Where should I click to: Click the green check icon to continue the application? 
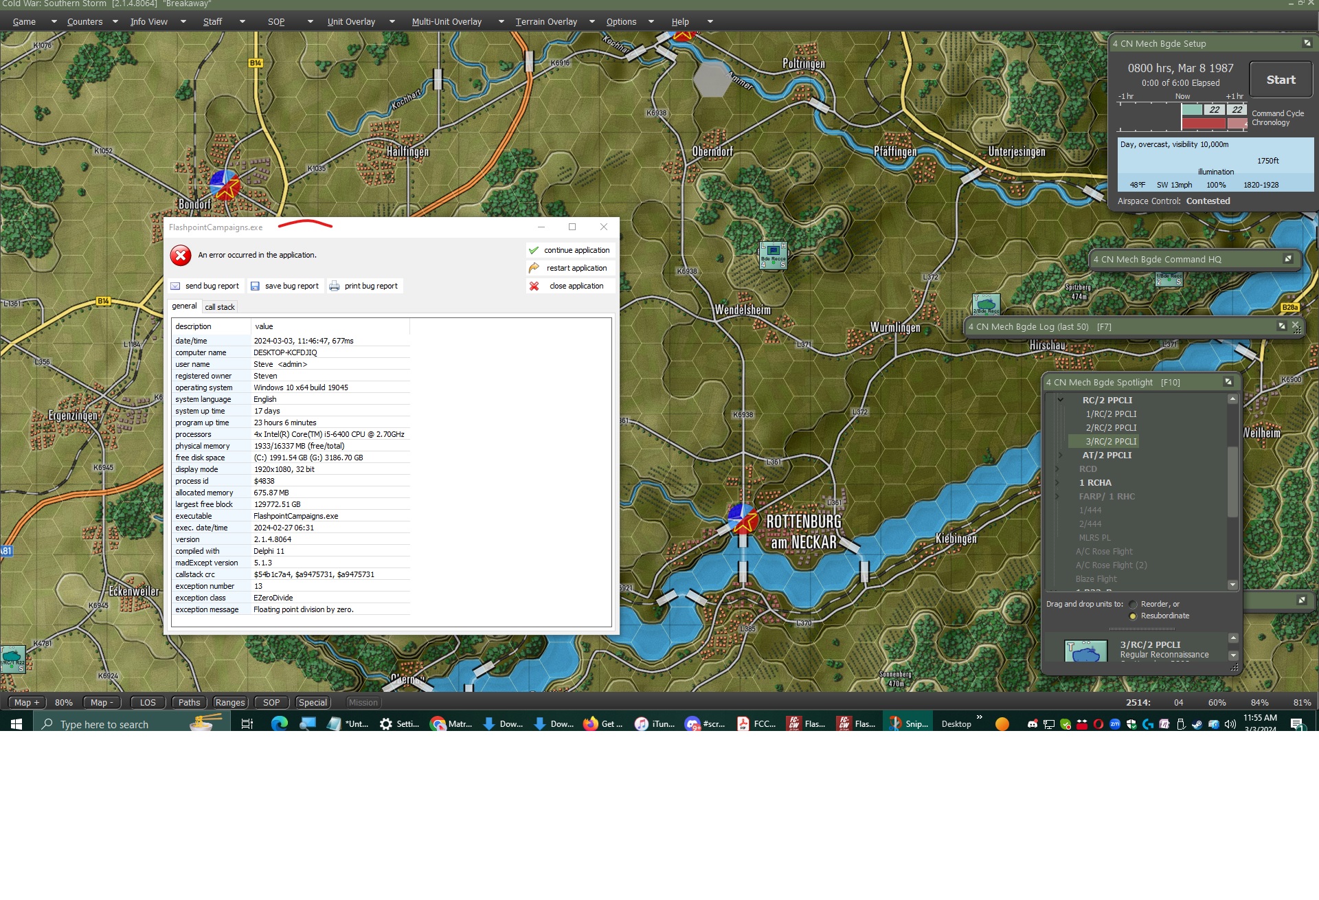(534, 250)
